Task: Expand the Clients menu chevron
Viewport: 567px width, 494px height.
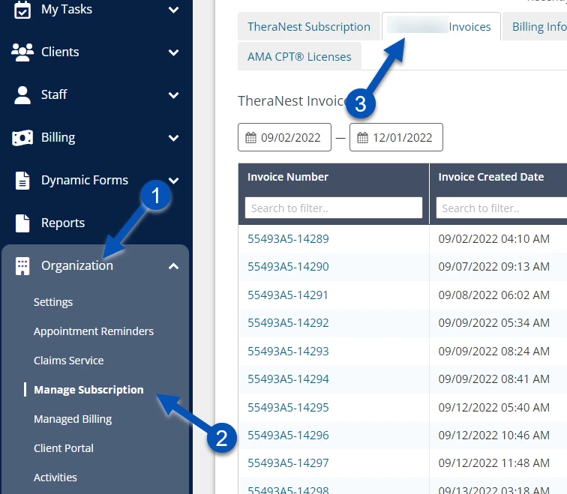Action: click(x=173, y=52)
